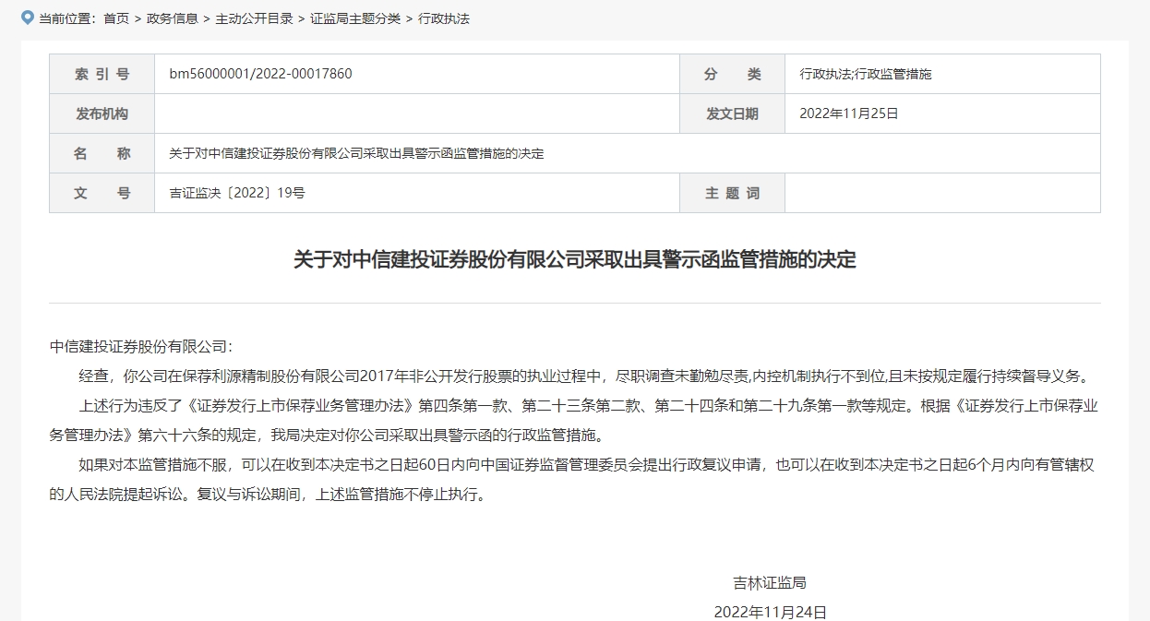1150x621 pixels.
Task: Click the bold article heading
Action: point(575,259)
